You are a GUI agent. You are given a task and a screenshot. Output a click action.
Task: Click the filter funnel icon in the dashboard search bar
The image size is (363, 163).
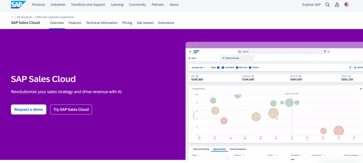point(325,52)
